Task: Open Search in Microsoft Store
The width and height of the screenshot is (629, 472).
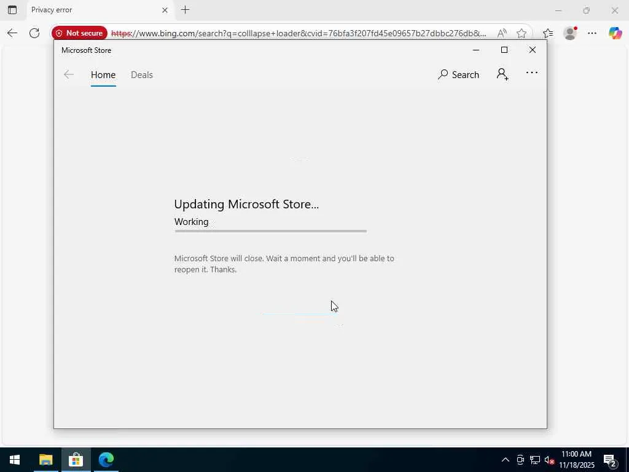Action: tap(458, 74)
